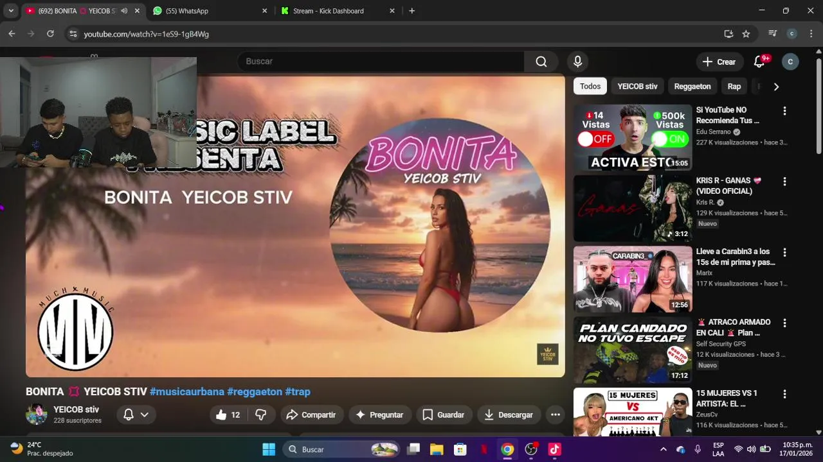The width and height of the screenshot is (823, 462).
Task: Open 15 MUJERES VS AMERICANO 4KT thumbnail
Action: point(633,411)
